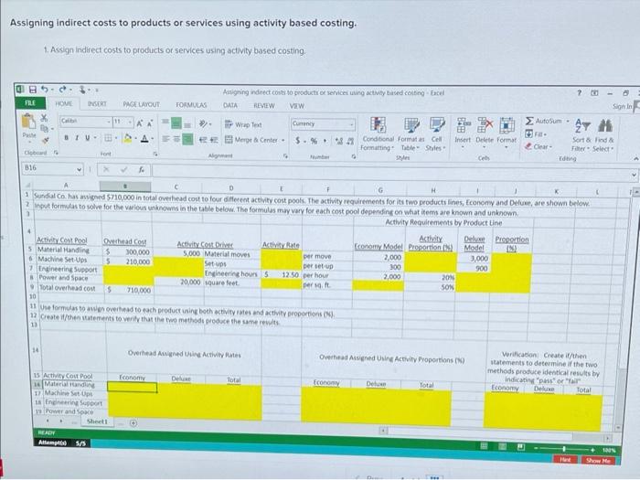This screenshot has height=480, width=640.
Task: Click the Save icon in quick access toolbar
Action: [x=33, y=89]
